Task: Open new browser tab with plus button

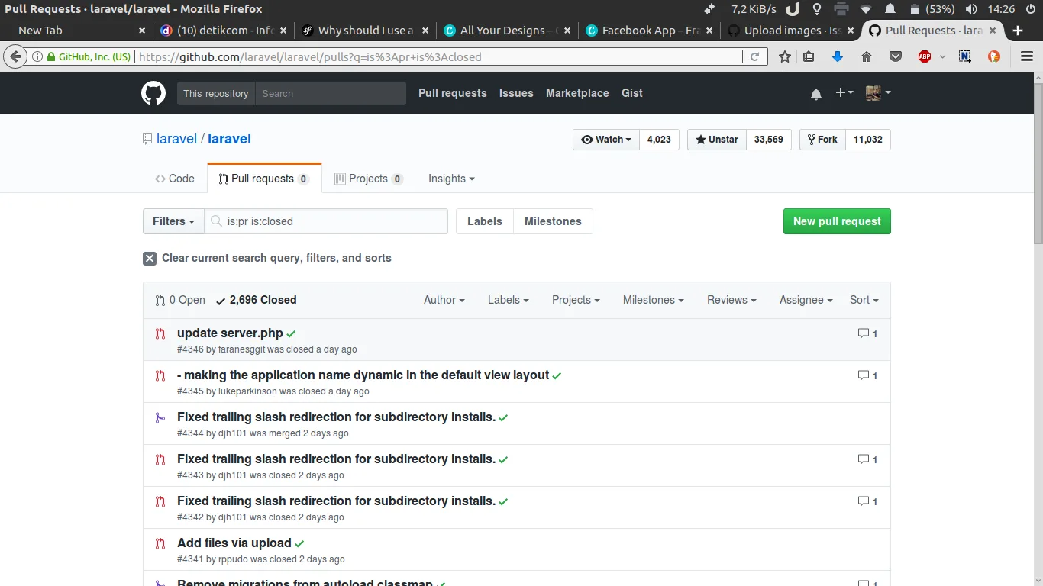Action: (x=1017, y=31)
